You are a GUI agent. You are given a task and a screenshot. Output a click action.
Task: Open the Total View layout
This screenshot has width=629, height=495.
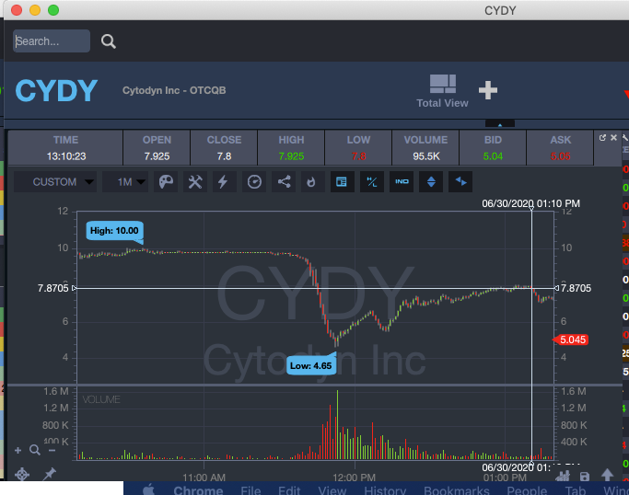pos(442,91)
